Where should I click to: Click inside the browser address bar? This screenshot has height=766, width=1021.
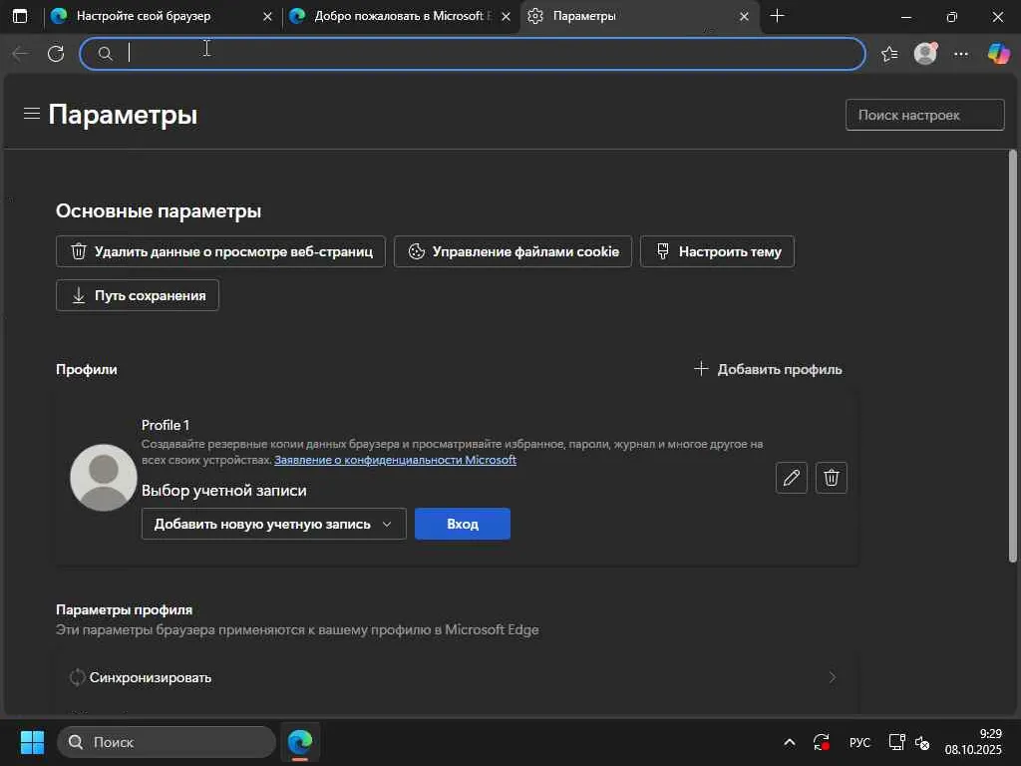pyautogui.click(x=472, y=54)
